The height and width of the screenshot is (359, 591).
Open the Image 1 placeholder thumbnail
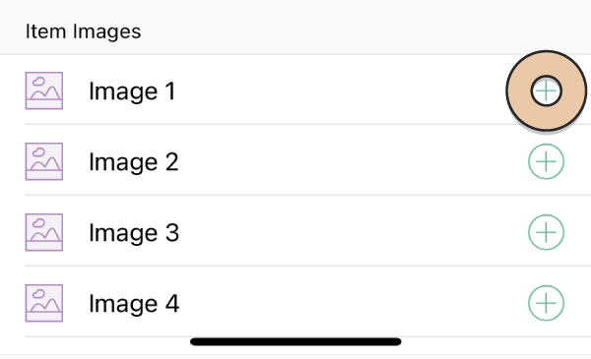(x=44, y=90)
